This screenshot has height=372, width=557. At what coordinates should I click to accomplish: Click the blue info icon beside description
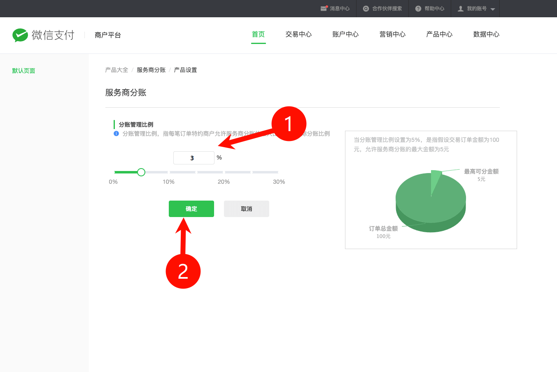tap(116, 134)
